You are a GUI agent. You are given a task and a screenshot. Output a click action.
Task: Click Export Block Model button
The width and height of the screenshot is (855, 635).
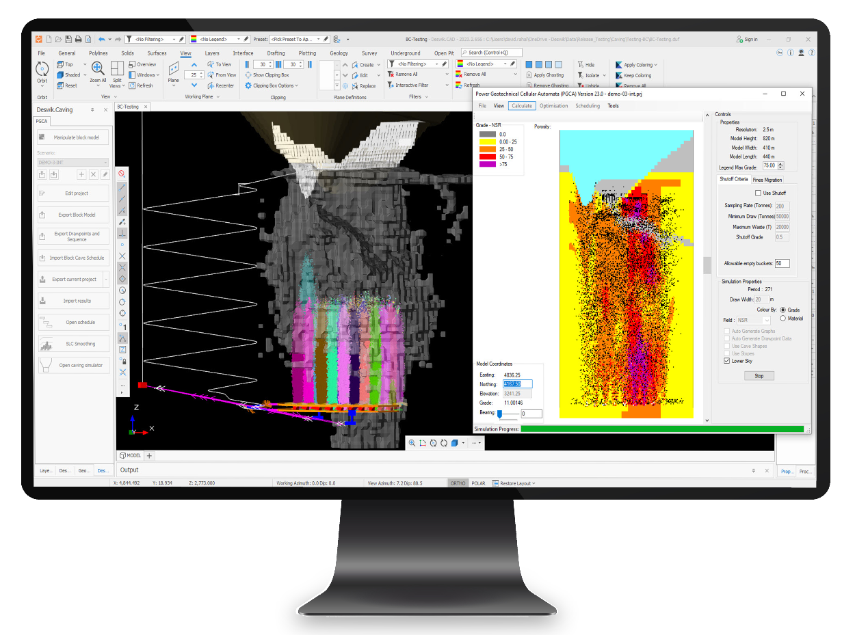tap(73, 215)
